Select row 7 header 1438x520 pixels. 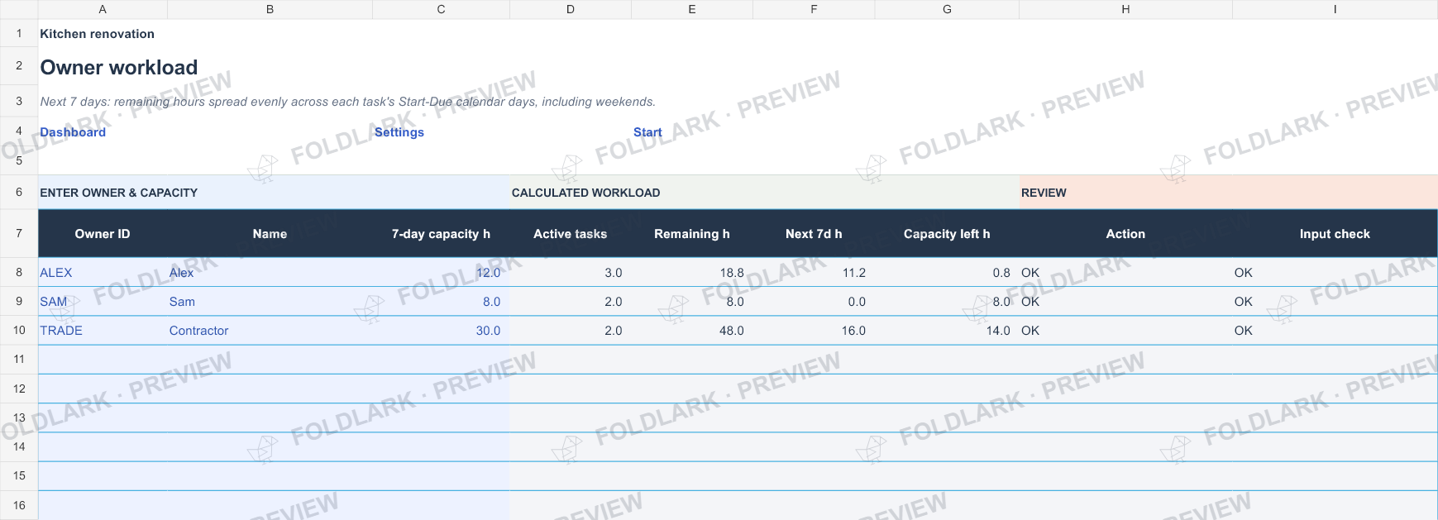click(x=19, y=233)
